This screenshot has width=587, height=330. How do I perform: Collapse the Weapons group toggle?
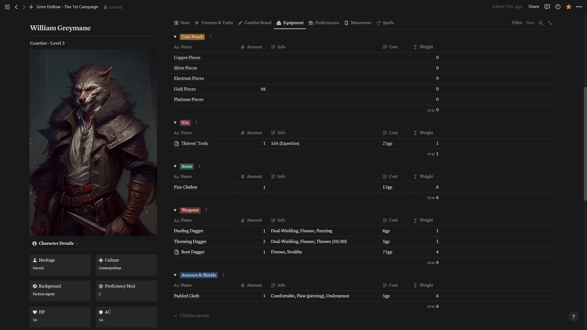[175, 210]
